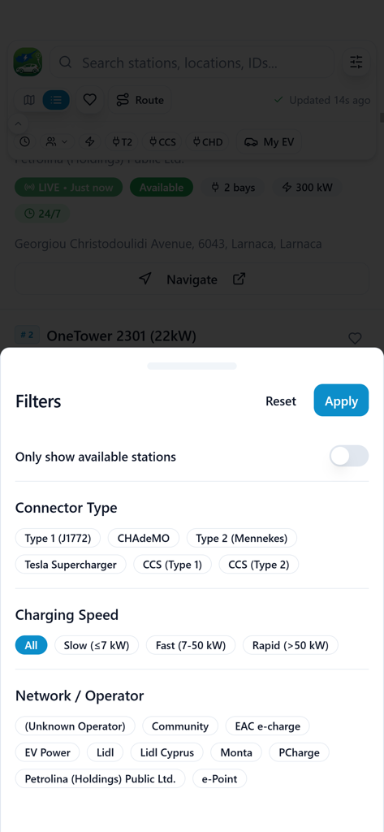This screenshot has height=832, width=384.
Task: Select the My EV chip
Action: click(269, 141)
